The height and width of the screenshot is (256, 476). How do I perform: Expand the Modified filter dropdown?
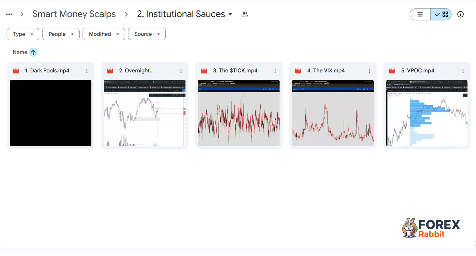tap(104, 34)
